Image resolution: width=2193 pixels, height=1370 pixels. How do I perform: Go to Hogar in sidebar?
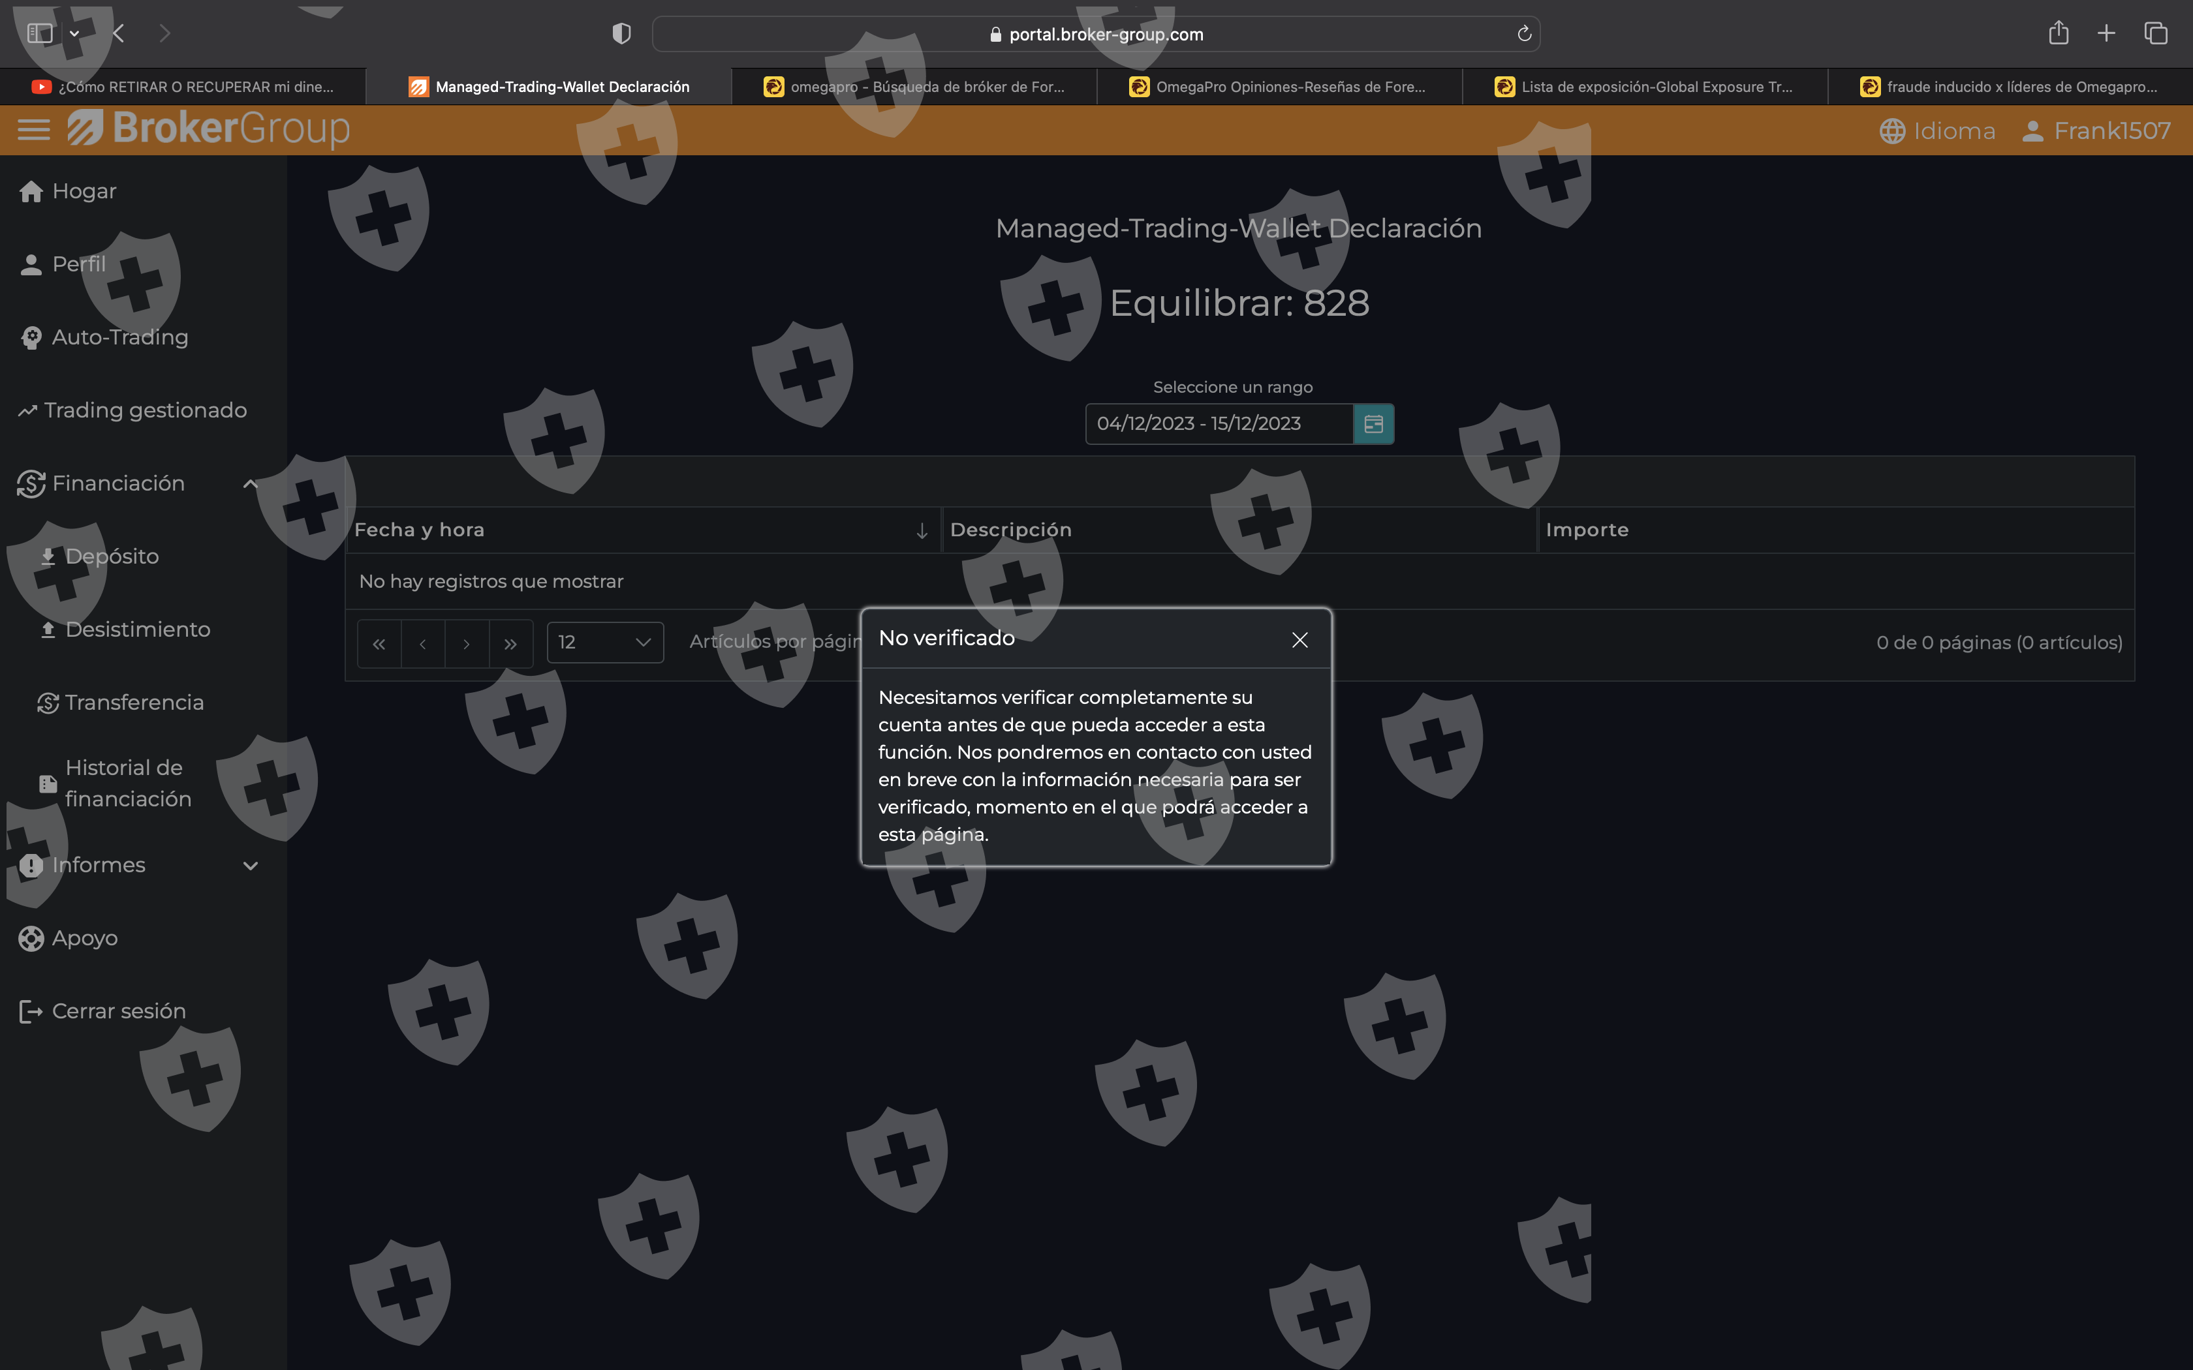[84, 191]
